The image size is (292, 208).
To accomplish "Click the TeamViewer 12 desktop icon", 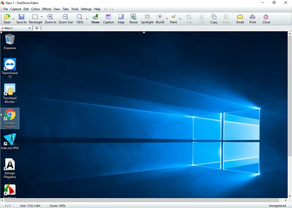I will (10, 68).
